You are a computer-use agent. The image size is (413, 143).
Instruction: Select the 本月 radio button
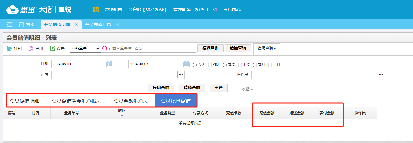(255, 65)
